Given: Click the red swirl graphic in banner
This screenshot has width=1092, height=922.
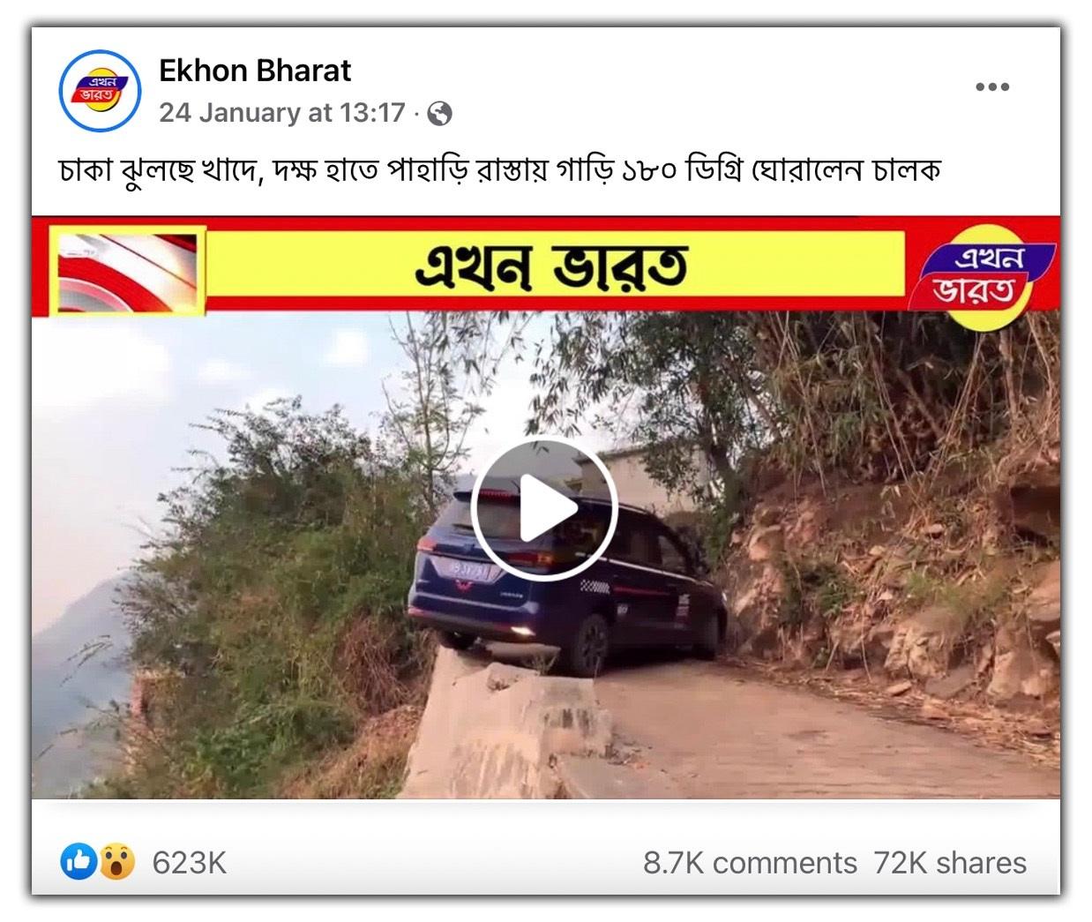Looking at the screenshot, I should [x=128, y=271].
